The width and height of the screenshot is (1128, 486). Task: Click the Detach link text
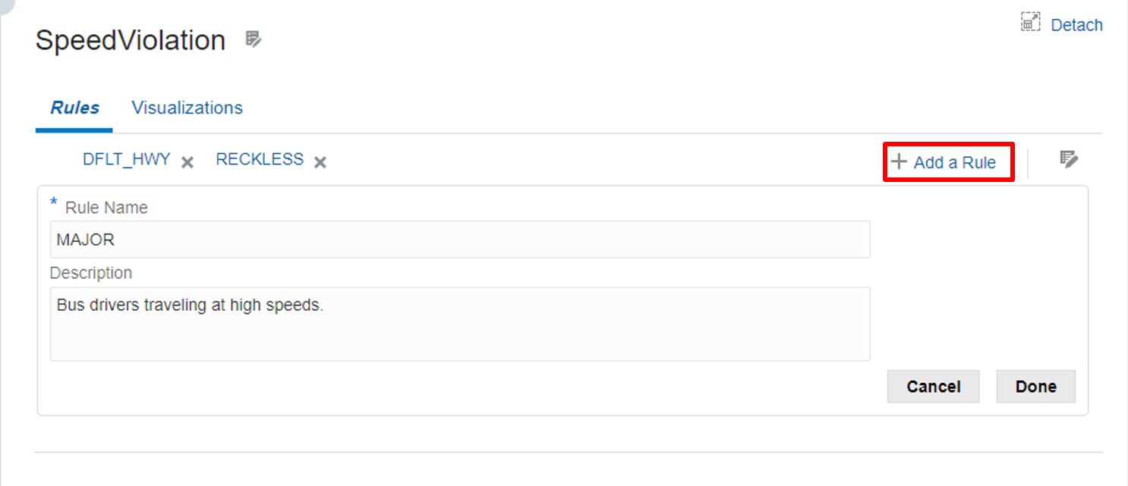point(1076,25)
